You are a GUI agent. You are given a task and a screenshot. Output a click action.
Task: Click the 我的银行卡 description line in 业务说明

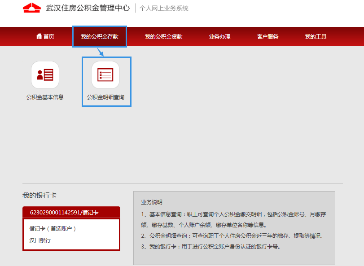[x=210, y=246]
